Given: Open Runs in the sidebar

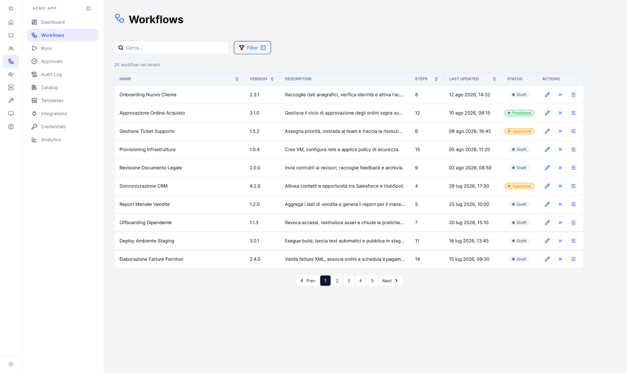Looking at the screenshot, I should (63, 48).
